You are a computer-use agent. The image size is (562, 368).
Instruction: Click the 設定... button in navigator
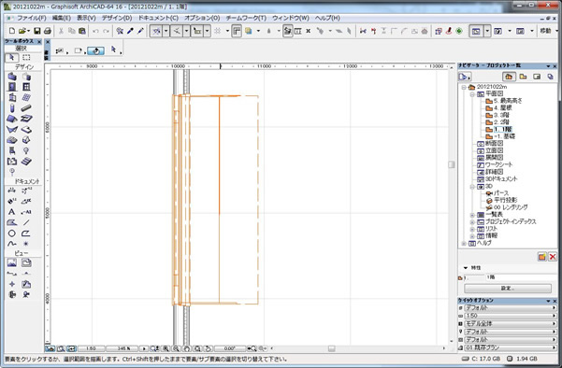(508, 289)
